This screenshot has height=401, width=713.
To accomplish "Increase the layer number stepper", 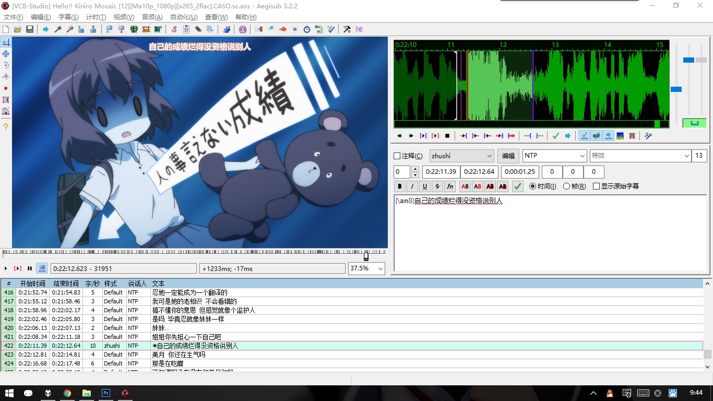I will pyautogui.click(x=415, y=169).
